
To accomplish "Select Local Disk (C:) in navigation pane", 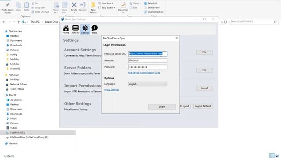I will (38, 133).
